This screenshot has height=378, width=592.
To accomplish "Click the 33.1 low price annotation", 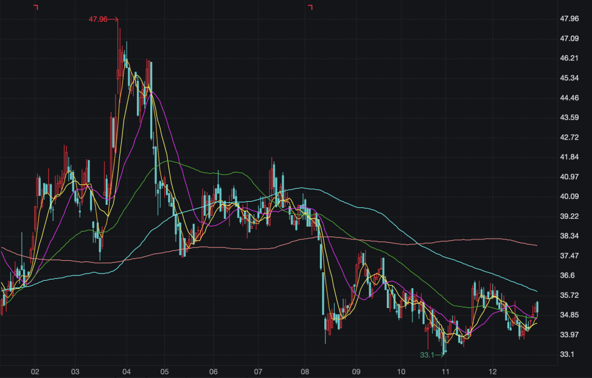I will point(427,355).
